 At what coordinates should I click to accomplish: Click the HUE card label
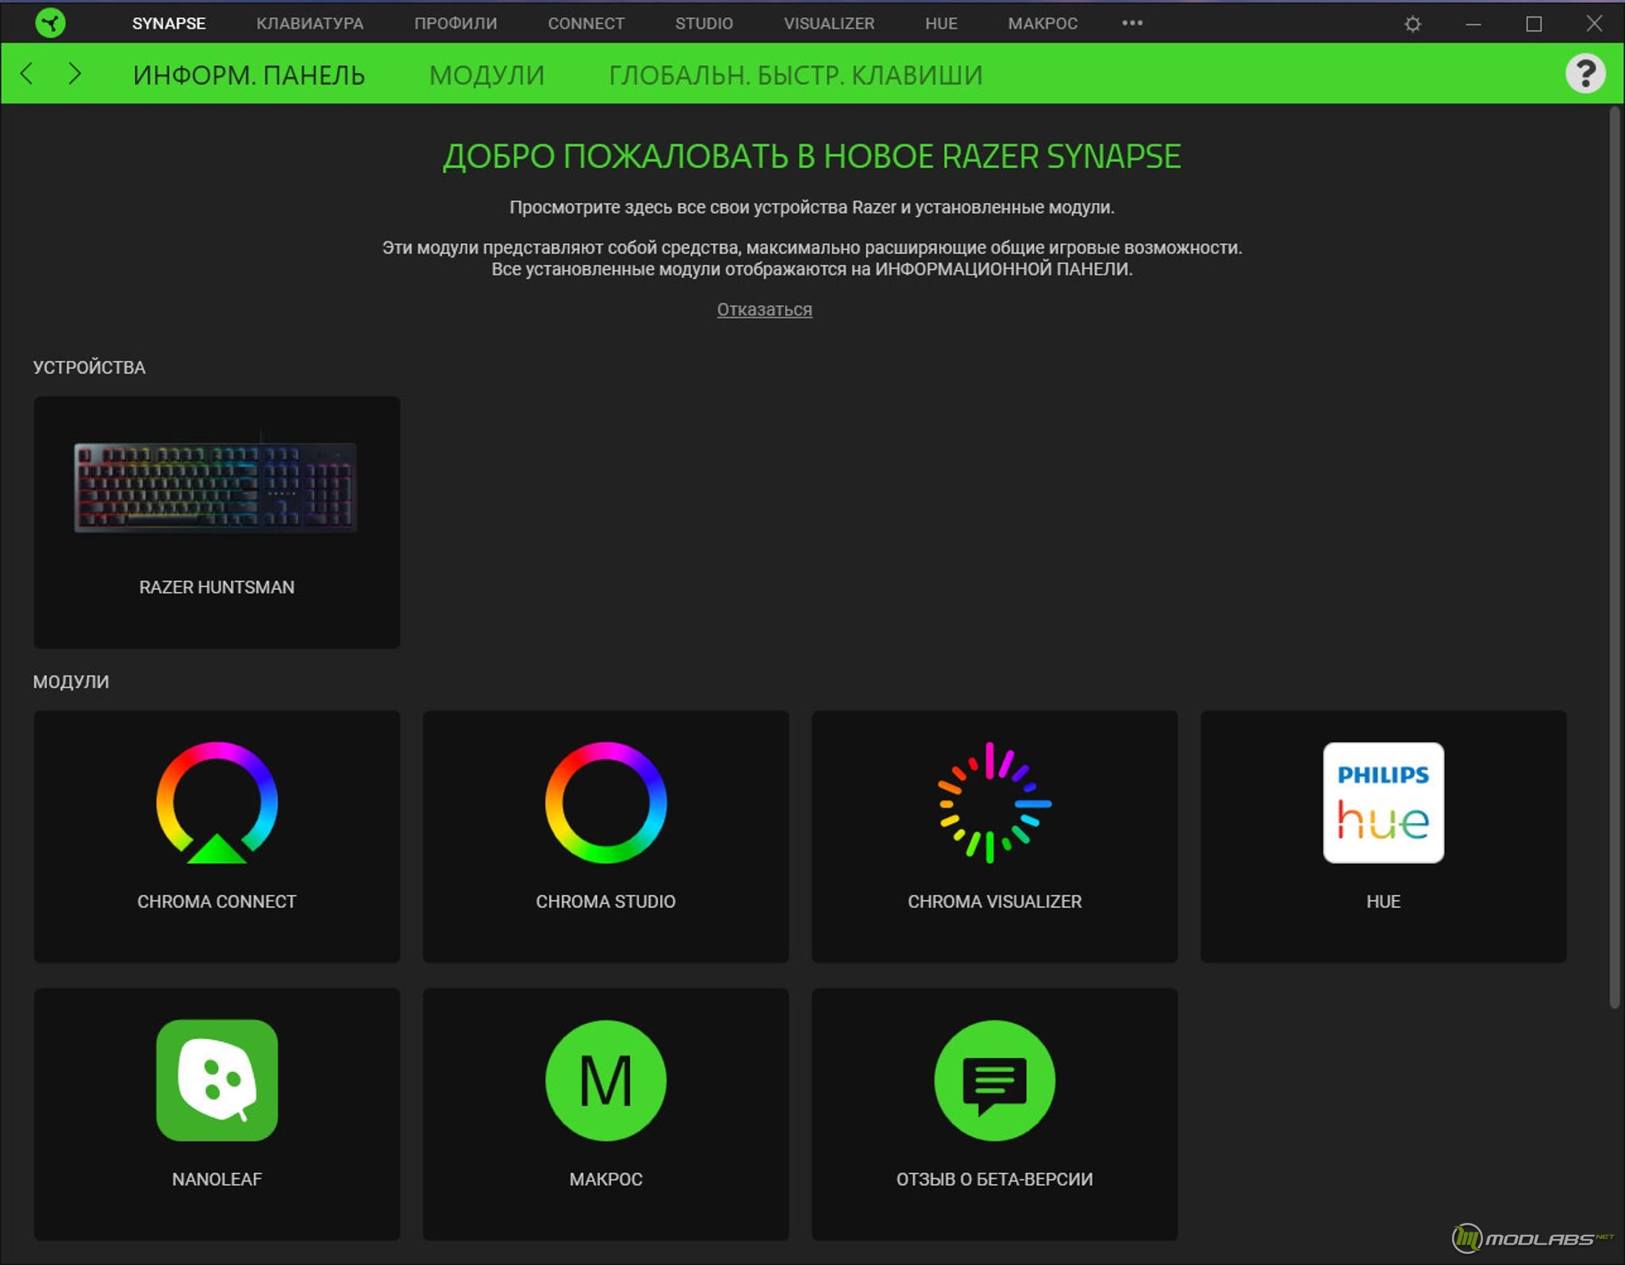pyautogui.click(x=1383, y=902)
